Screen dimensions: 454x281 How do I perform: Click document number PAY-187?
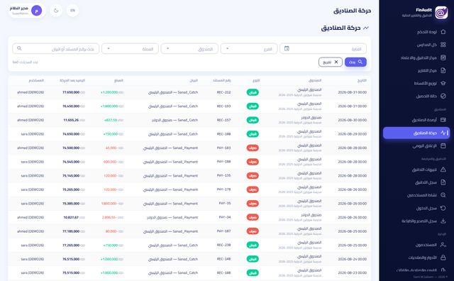pos(224,231)
